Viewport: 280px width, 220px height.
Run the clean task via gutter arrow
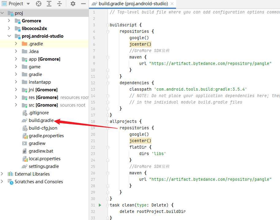coord(100,205)
